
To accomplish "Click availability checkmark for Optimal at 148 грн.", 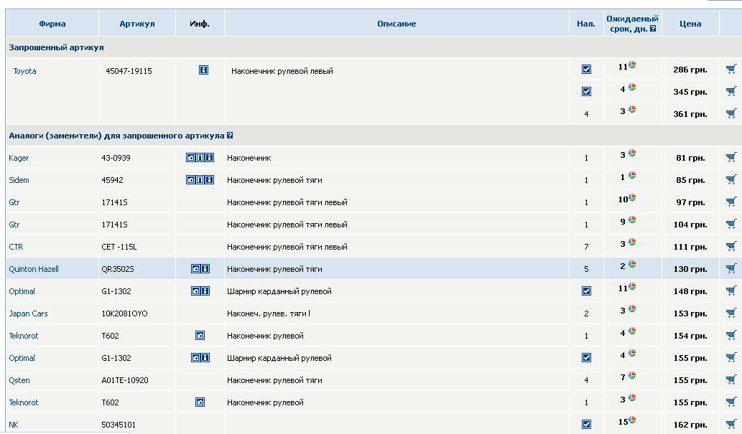I will [586, 291].
